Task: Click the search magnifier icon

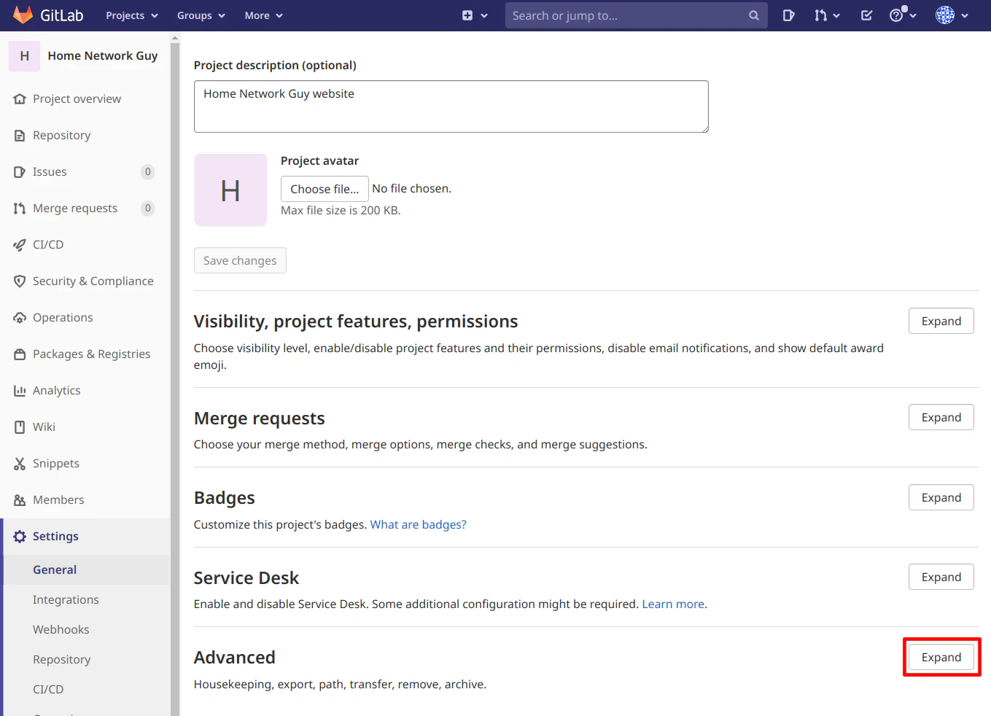Action: pyautogui.click(x=754, y=15)
